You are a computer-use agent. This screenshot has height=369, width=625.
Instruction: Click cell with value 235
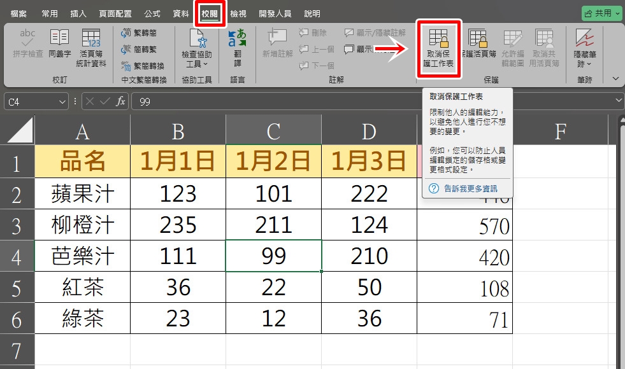(x=178, y=225)
